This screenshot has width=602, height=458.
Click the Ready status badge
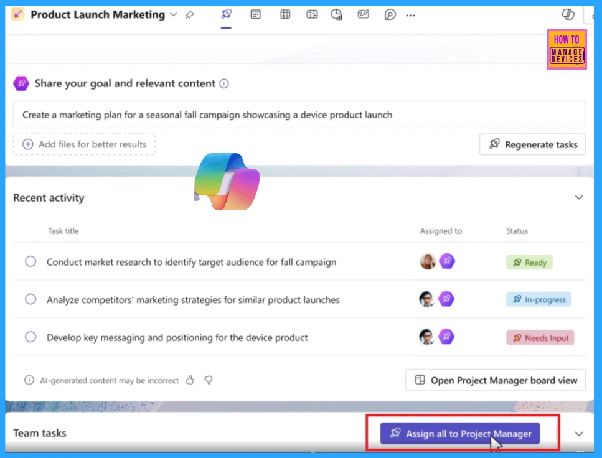(529, 262)
